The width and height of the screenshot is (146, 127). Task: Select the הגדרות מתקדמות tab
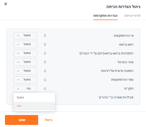point(105,16)
